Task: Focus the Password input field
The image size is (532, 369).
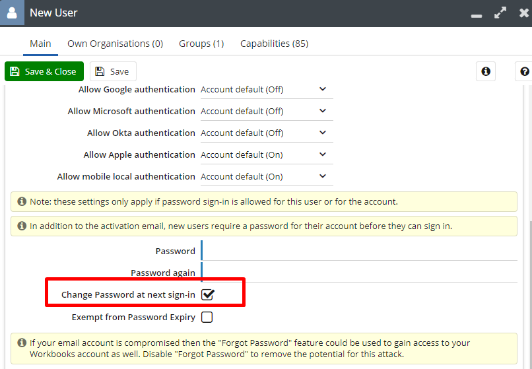Action: coord(359,251)
